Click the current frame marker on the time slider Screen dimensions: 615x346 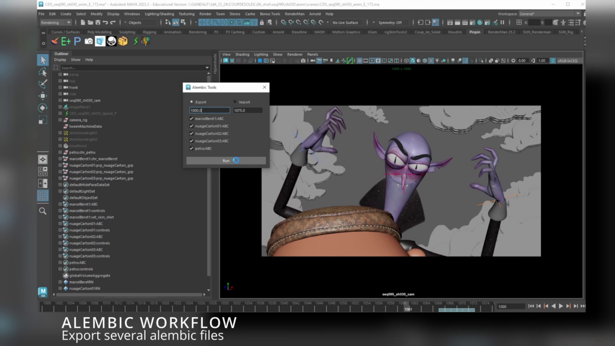[406, 307]
